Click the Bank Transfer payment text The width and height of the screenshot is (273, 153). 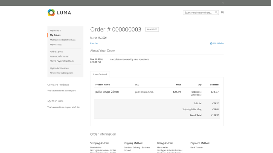coord(197,147)
